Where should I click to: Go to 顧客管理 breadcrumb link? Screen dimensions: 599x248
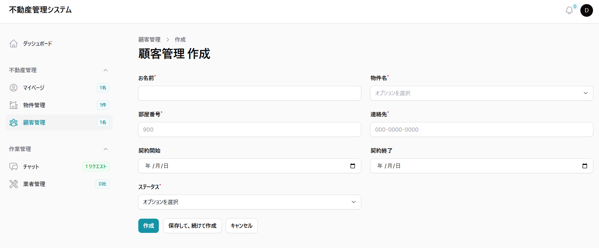(x=149, y=39)
